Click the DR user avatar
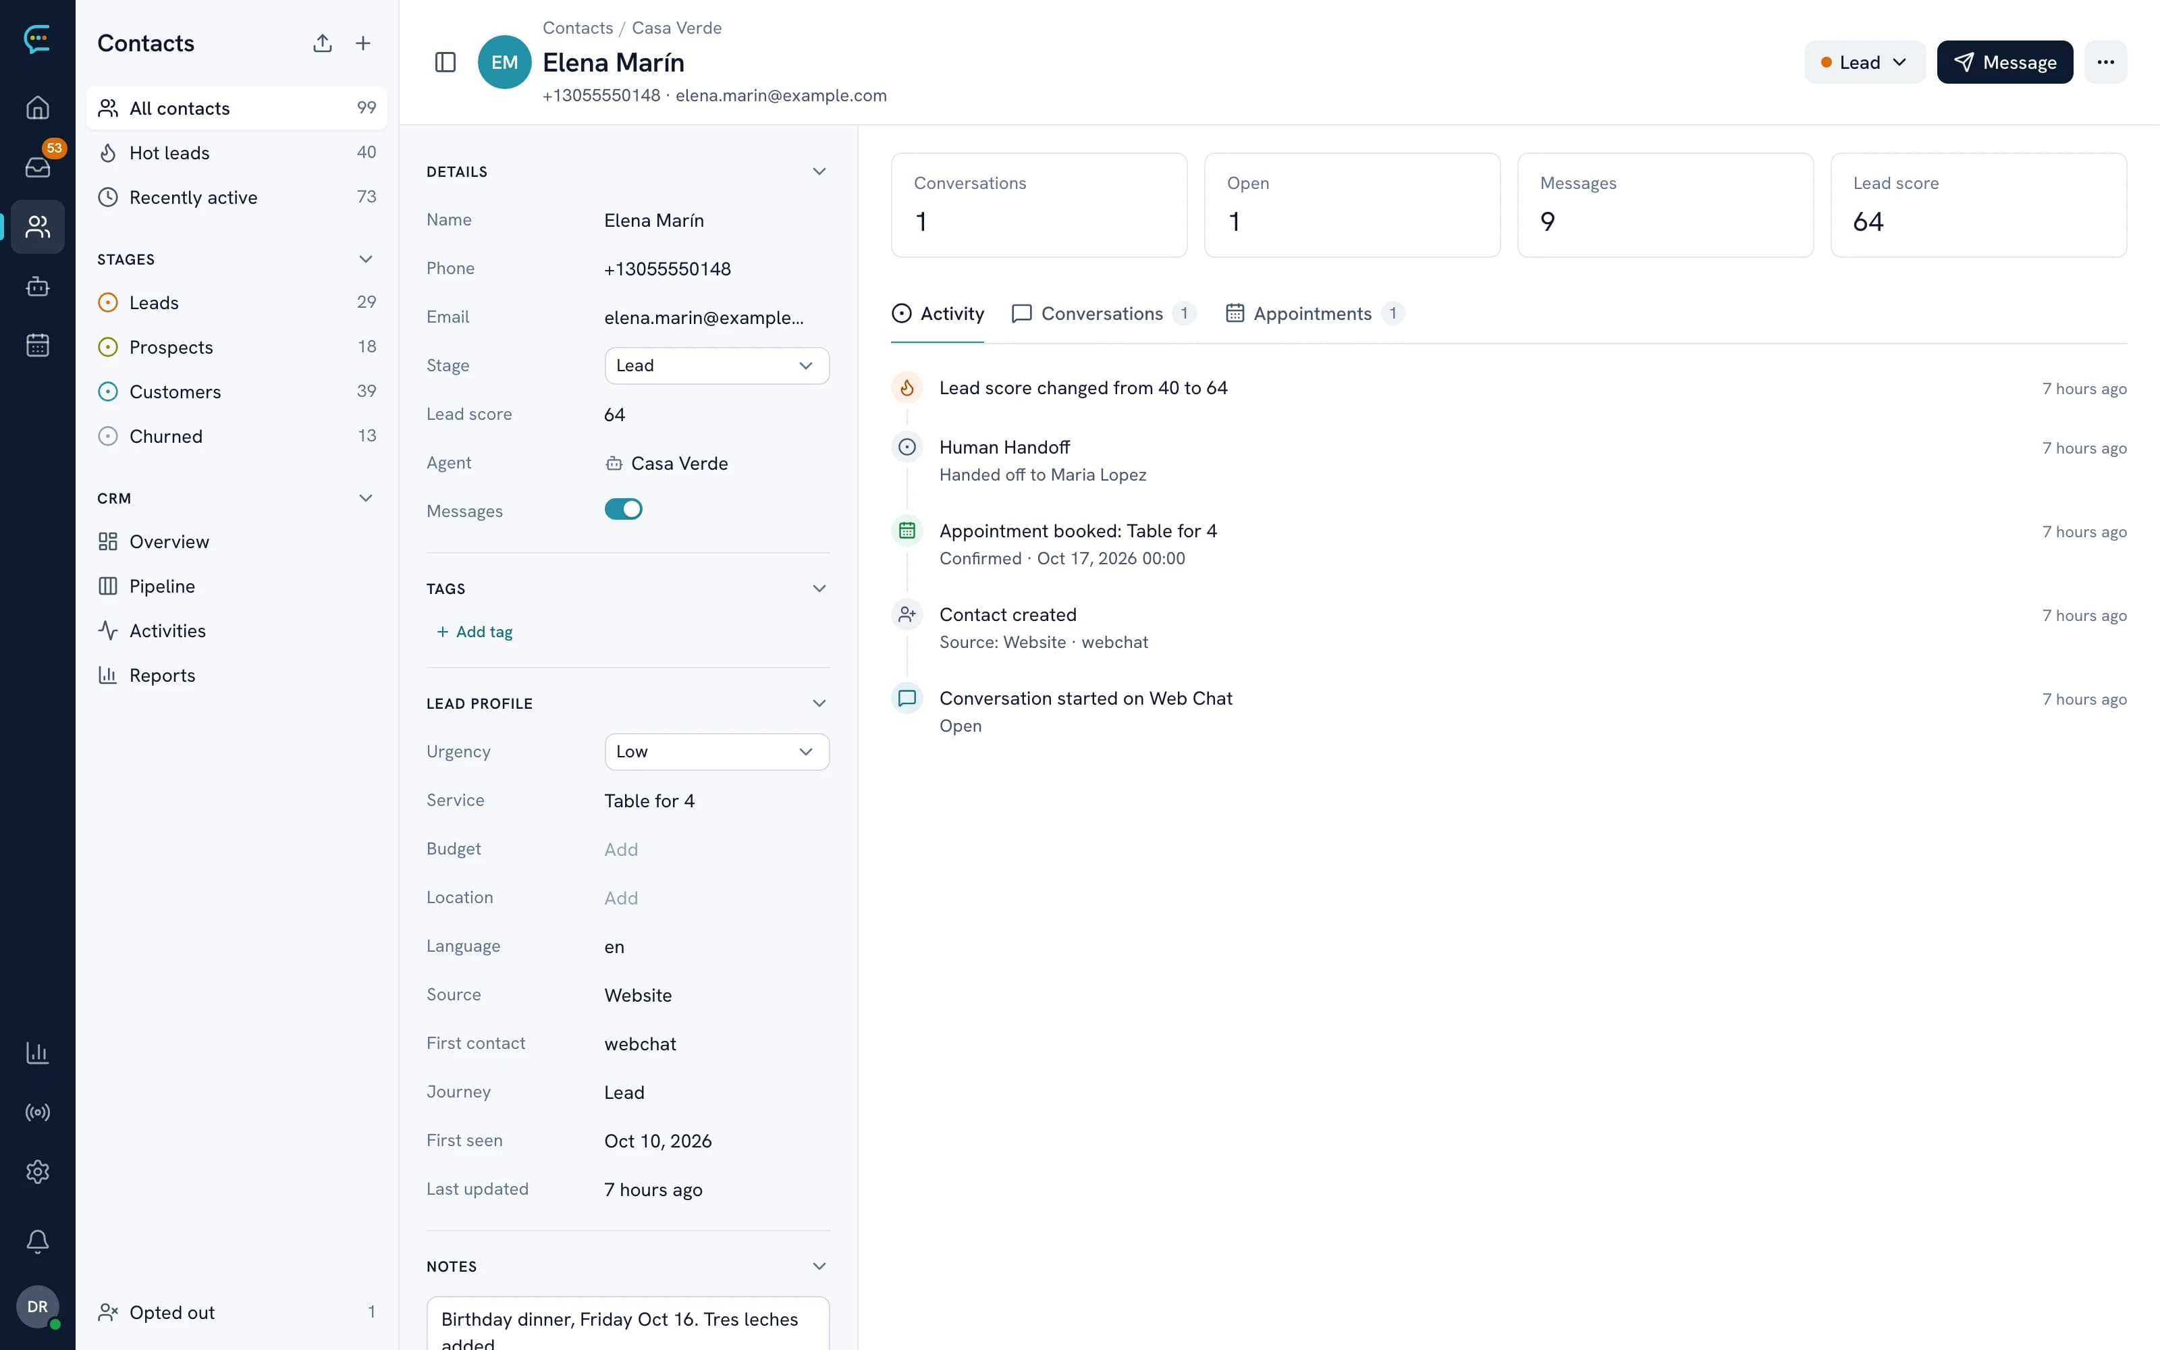Screen dimensions: 2160x1350 [38, 1306]
